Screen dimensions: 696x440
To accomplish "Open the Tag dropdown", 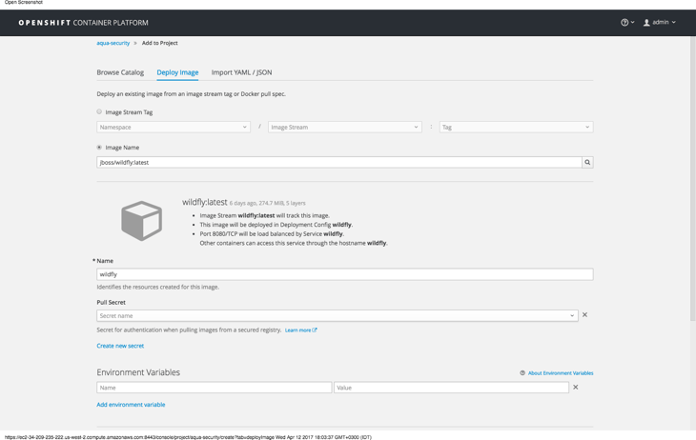I will [x=516, y=127].
